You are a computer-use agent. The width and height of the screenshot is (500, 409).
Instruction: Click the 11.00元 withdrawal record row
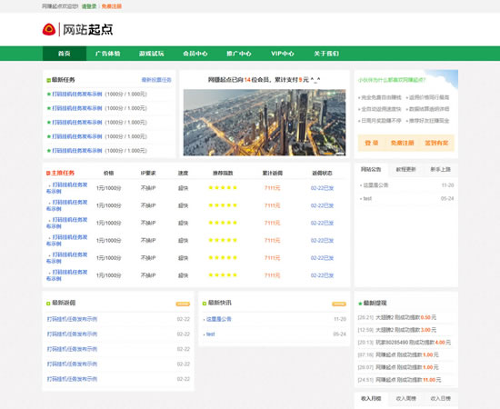point(406,380)
